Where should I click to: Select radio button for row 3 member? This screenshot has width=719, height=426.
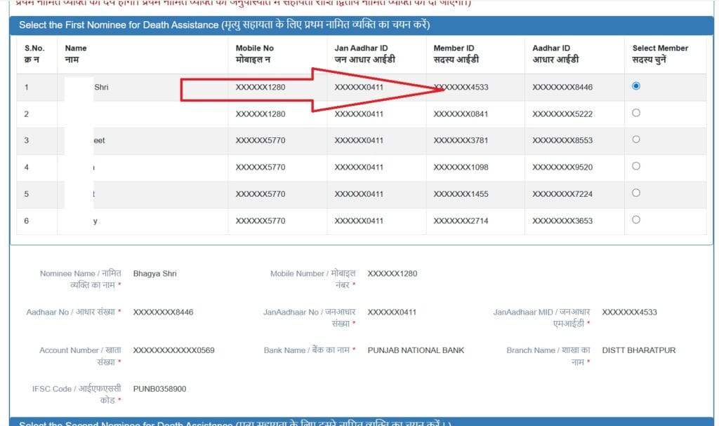click(636, 139)
